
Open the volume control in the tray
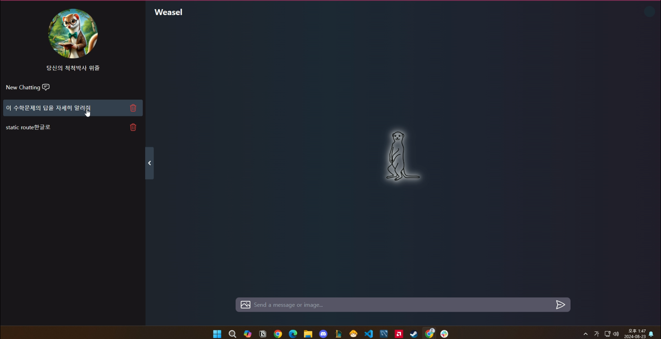tap(616, 334)
